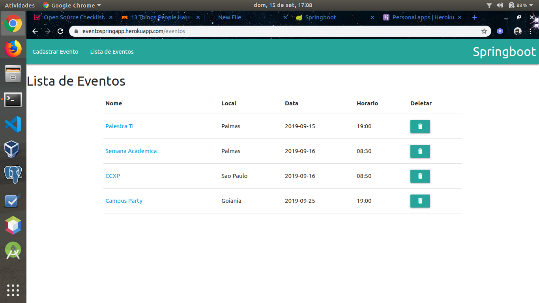This screenshot has width=539, height=303.
Task: Click the Chrome icon in the dock
Action: pyautogui.click(x=13, y=23)
